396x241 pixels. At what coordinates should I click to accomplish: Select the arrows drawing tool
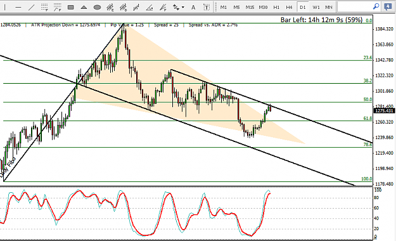click(x=176, y=8)
